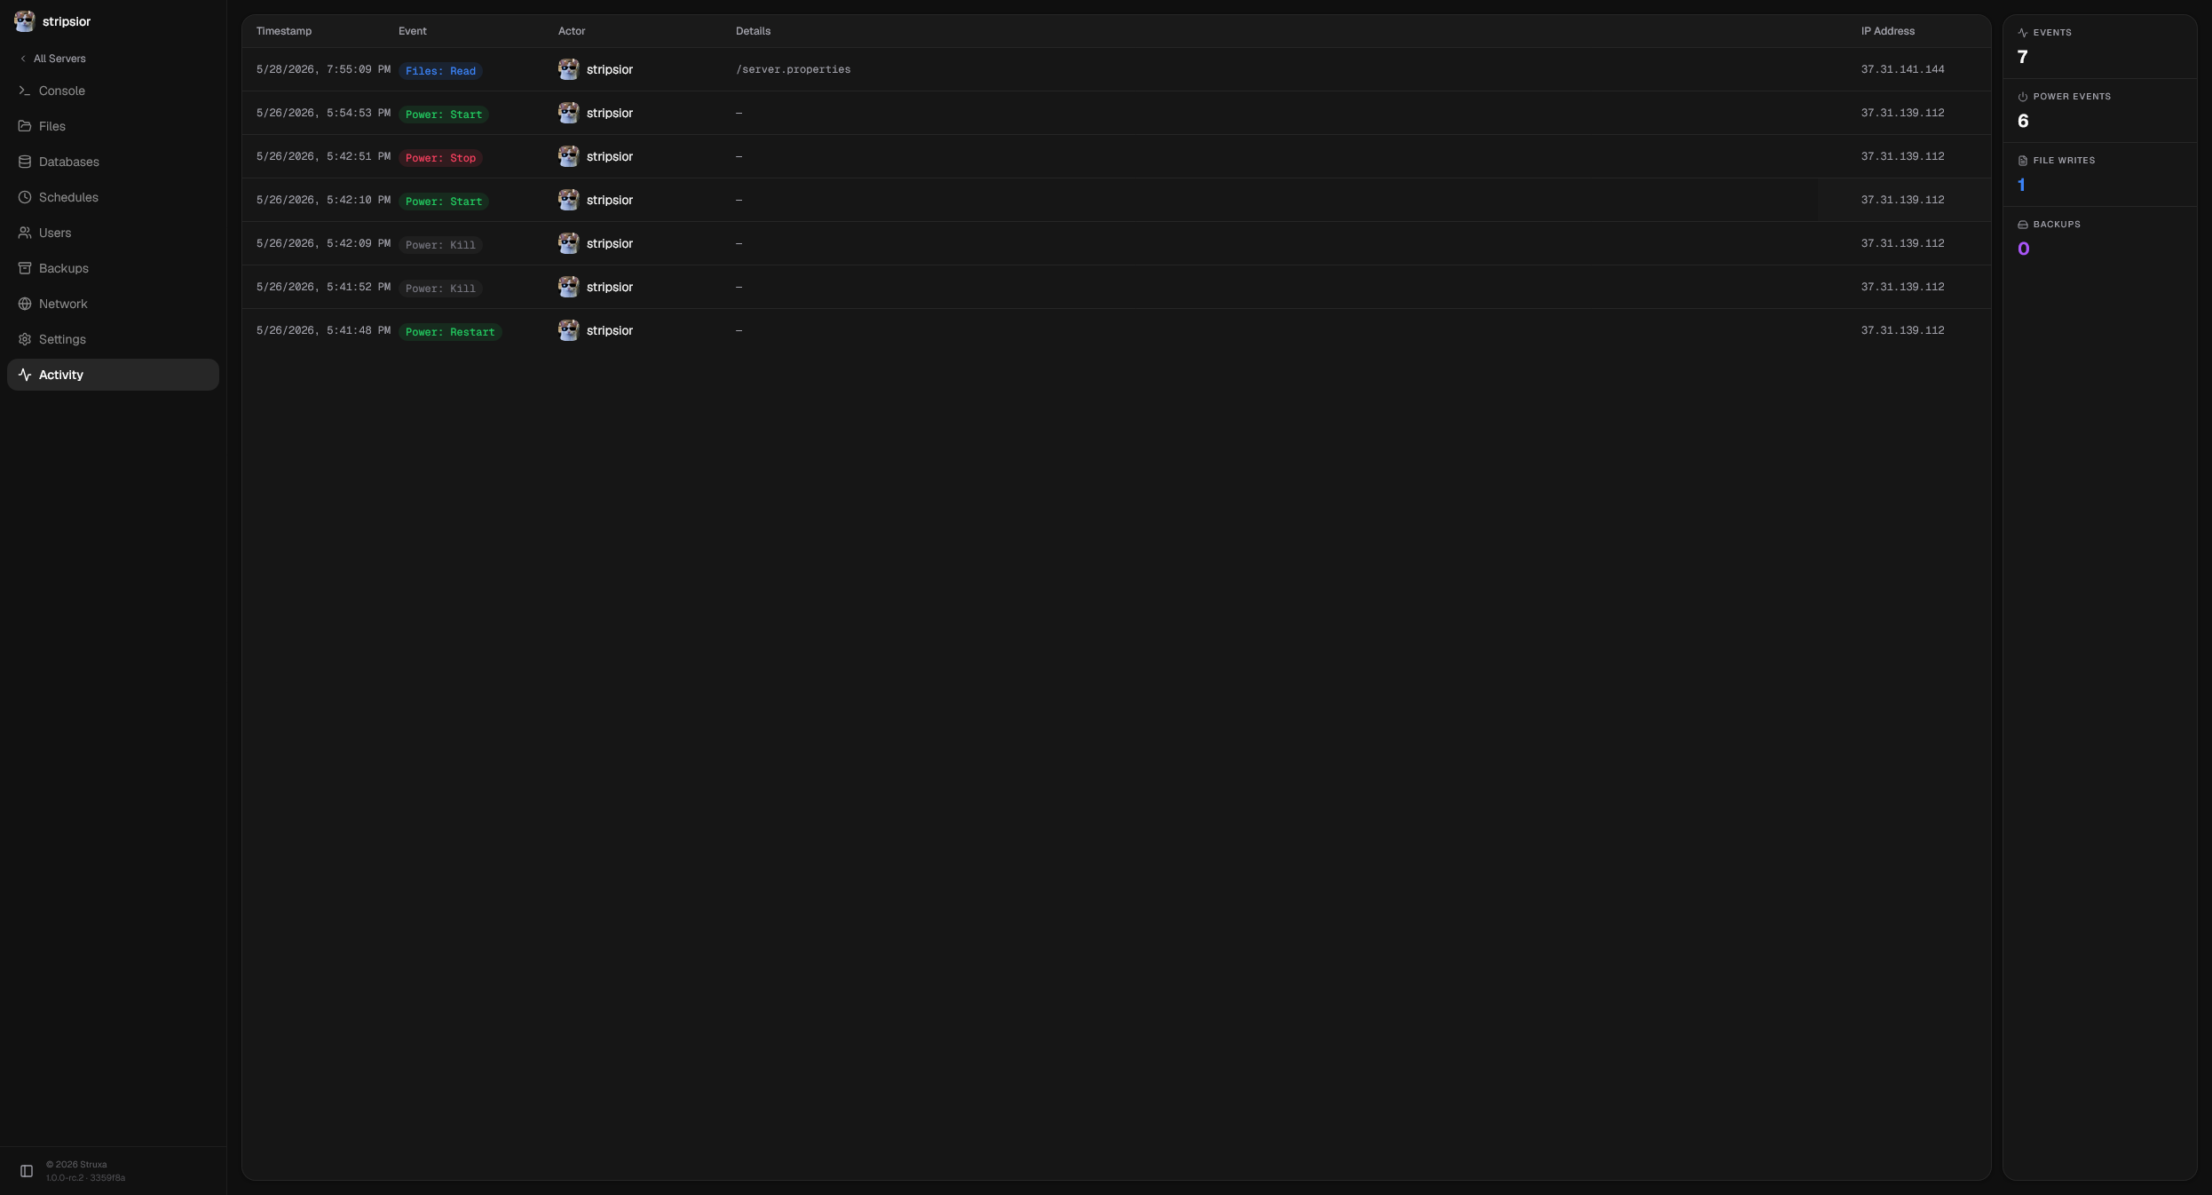2212x1195 pixels.
Task: Click the Schedules clock icon
Action: pyautogui.click(x=25, y=197)
